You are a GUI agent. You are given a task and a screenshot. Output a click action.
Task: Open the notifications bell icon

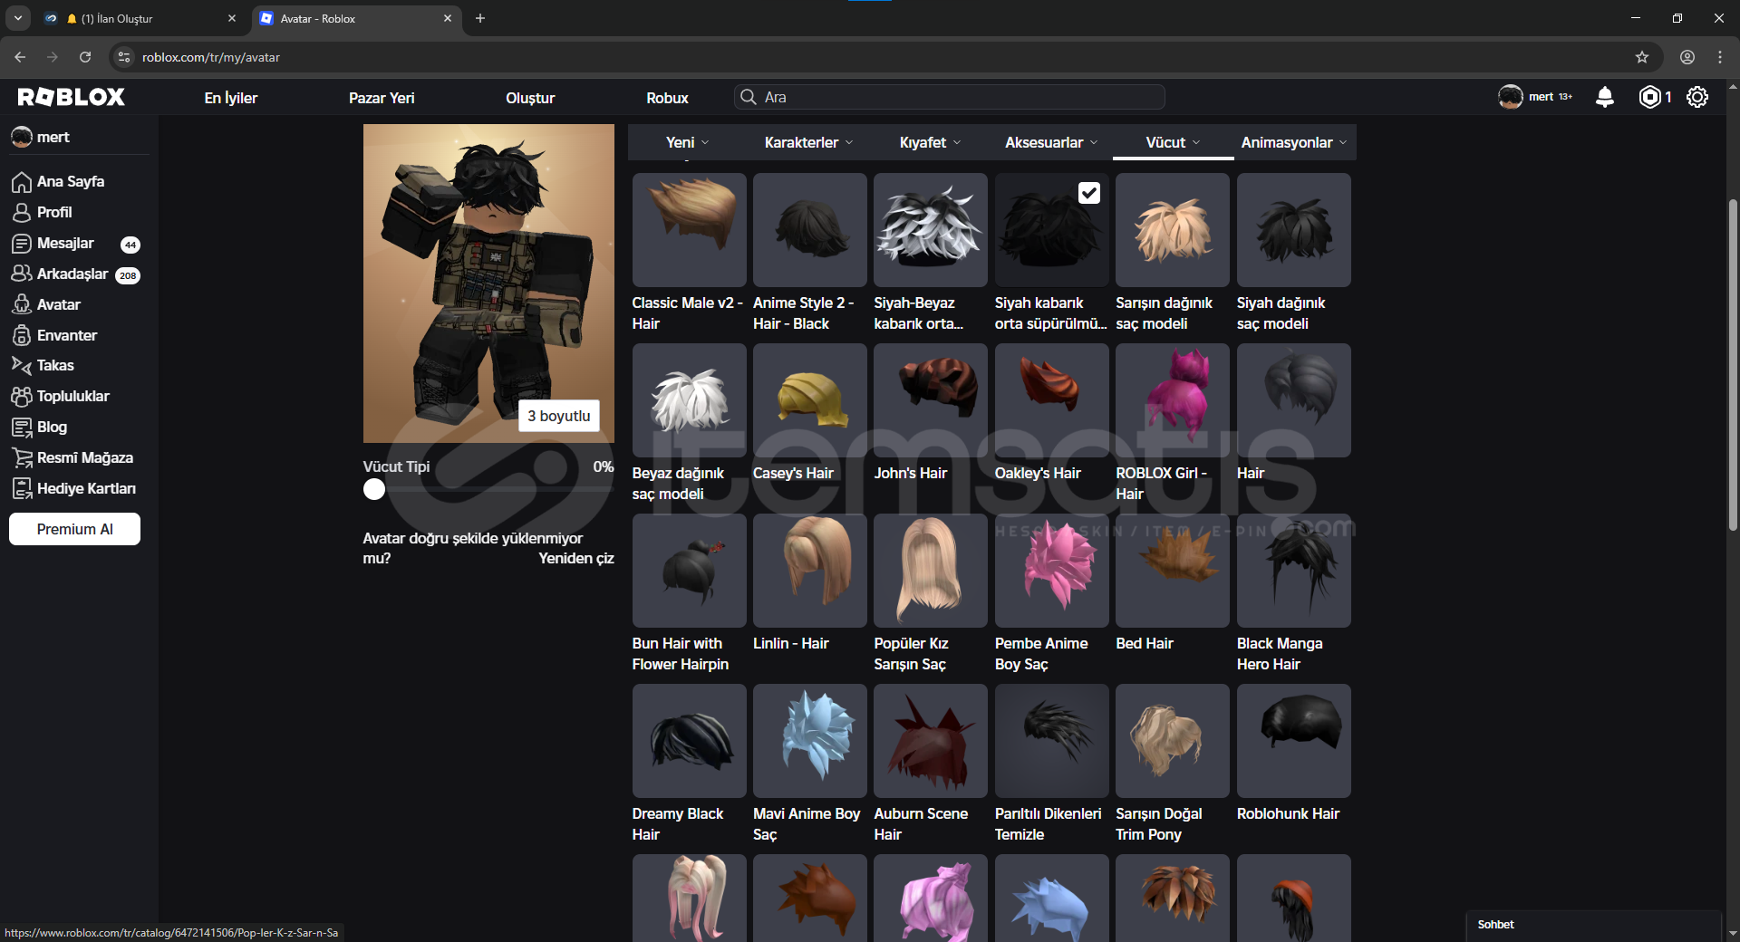pos(1604,97)
